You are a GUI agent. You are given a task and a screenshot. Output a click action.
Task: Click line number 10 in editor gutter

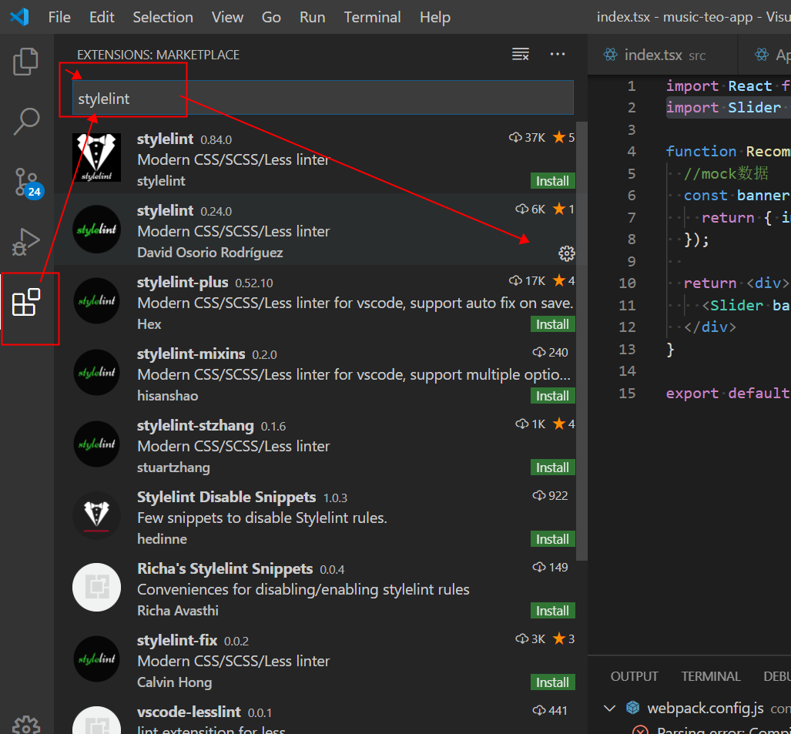pyautogui.click(x=627, y=283)
